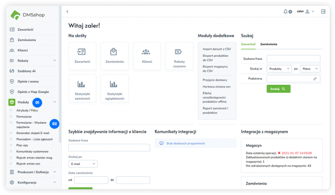Open the Zamówienia shopping bag tile

(x=115, y=56)
